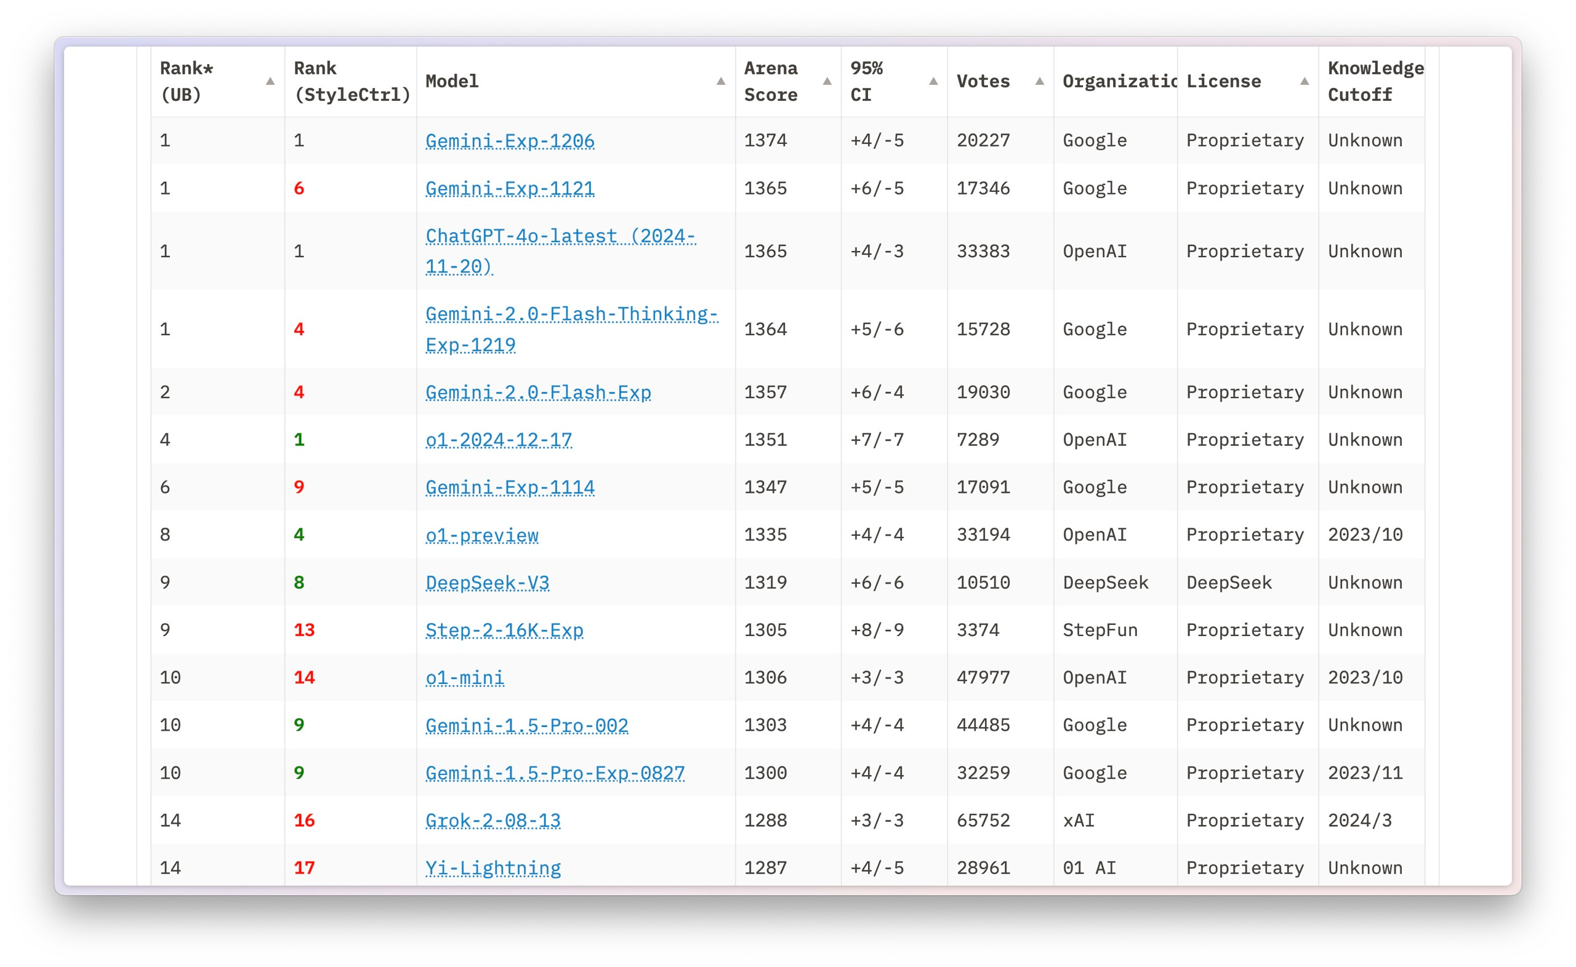Open the Gemini-Exp-1206 model link
This screenshot has width=1576, height=967.
(510, 141)
